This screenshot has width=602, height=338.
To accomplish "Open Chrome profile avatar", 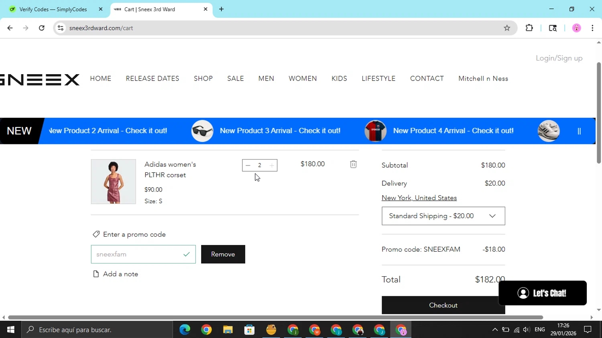I will pyautogui.click(x=577, y=28).
